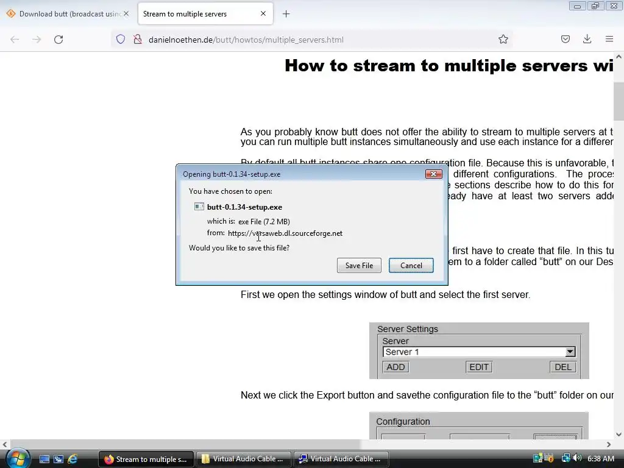The image size is (624, 468).
Task: Go back to the previous page
Action: [x=15, y=40]
